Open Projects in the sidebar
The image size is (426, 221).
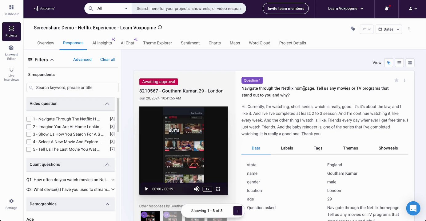tap(11, 32)
